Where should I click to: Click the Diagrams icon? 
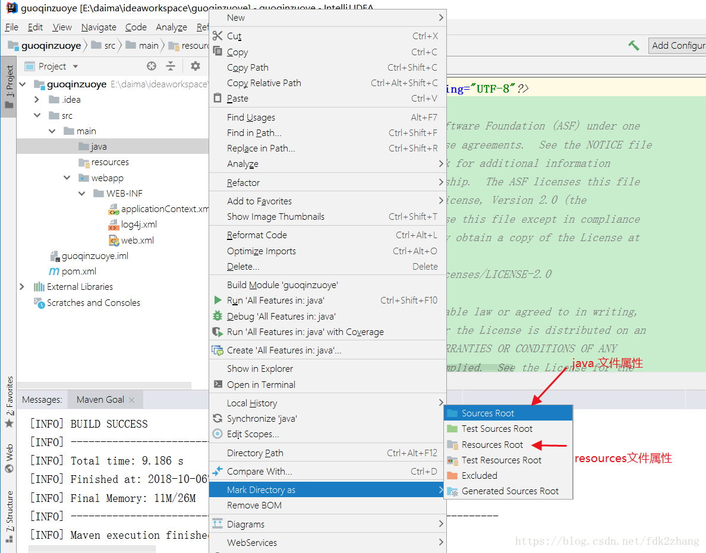218,524
